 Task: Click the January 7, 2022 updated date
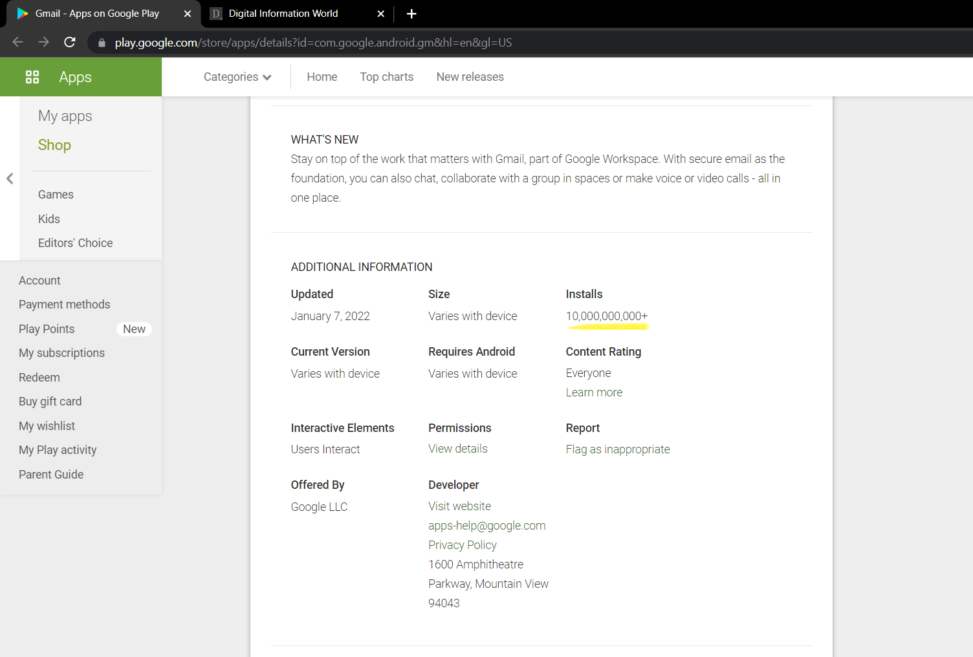331,316
